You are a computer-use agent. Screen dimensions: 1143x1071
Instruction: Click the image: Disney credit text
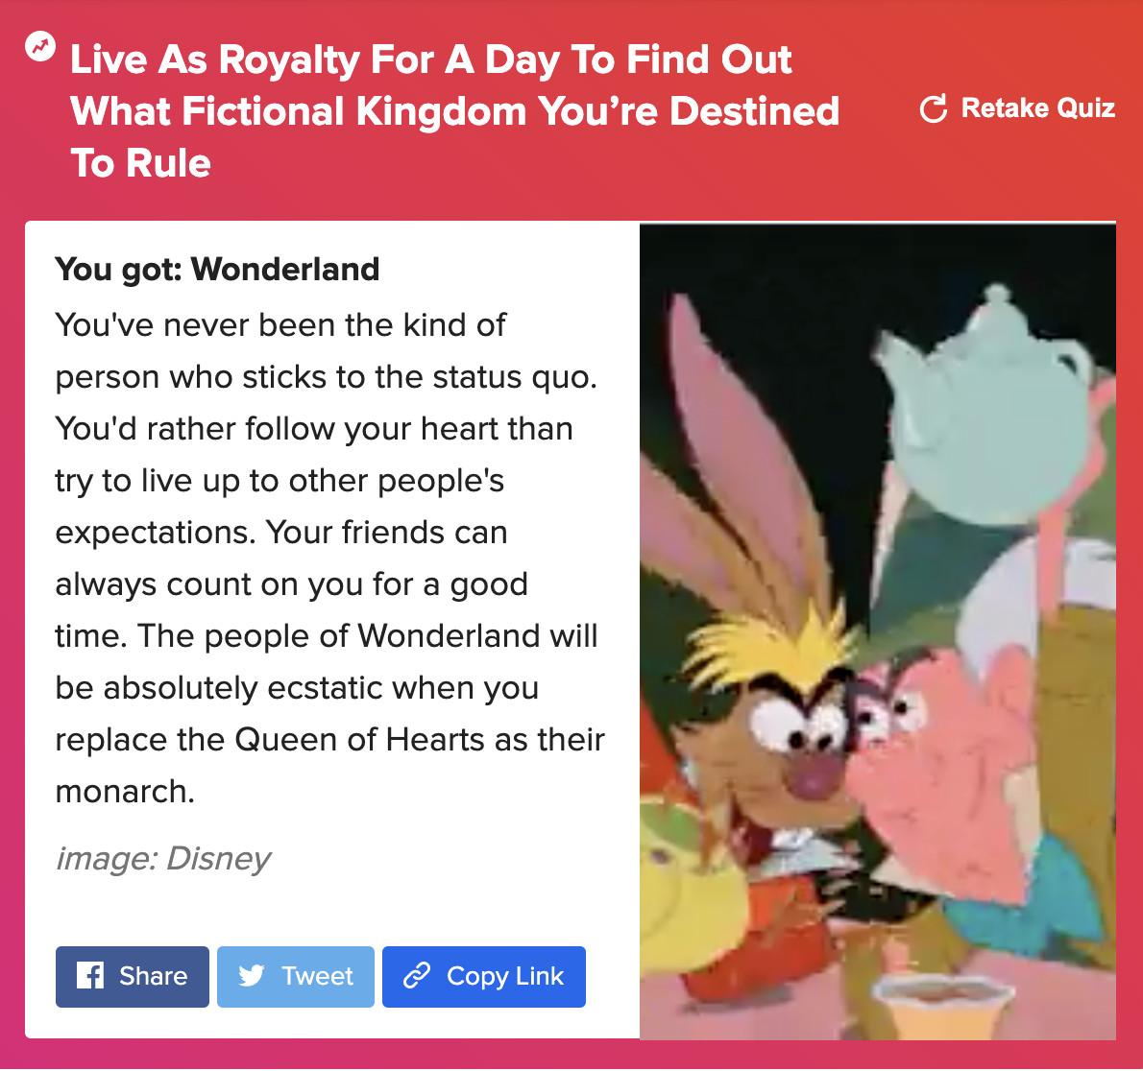(163, 858)
